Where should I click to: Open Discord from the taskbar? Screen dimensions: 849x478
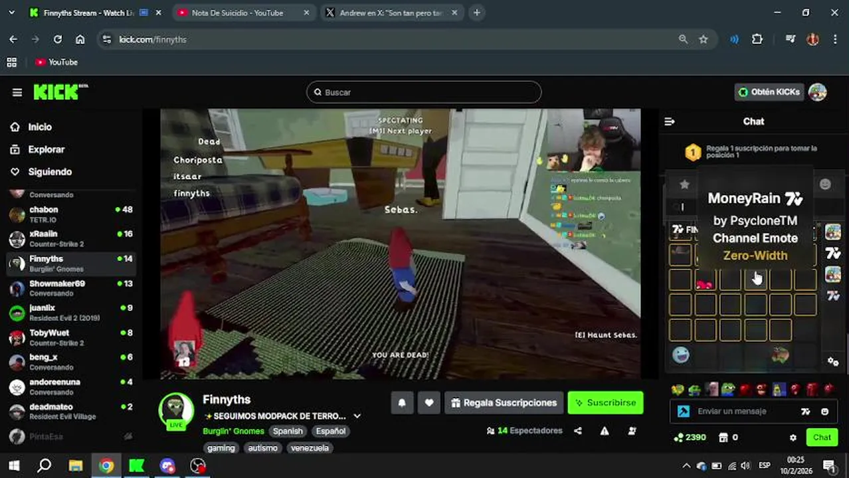(167, 465)
